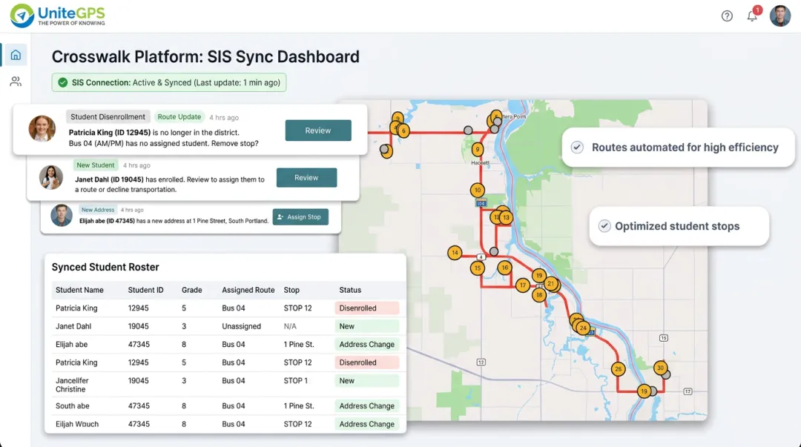Viewport: 801px width, 447px height.
Task: Open the notifications bell
Action: (752, 16)
